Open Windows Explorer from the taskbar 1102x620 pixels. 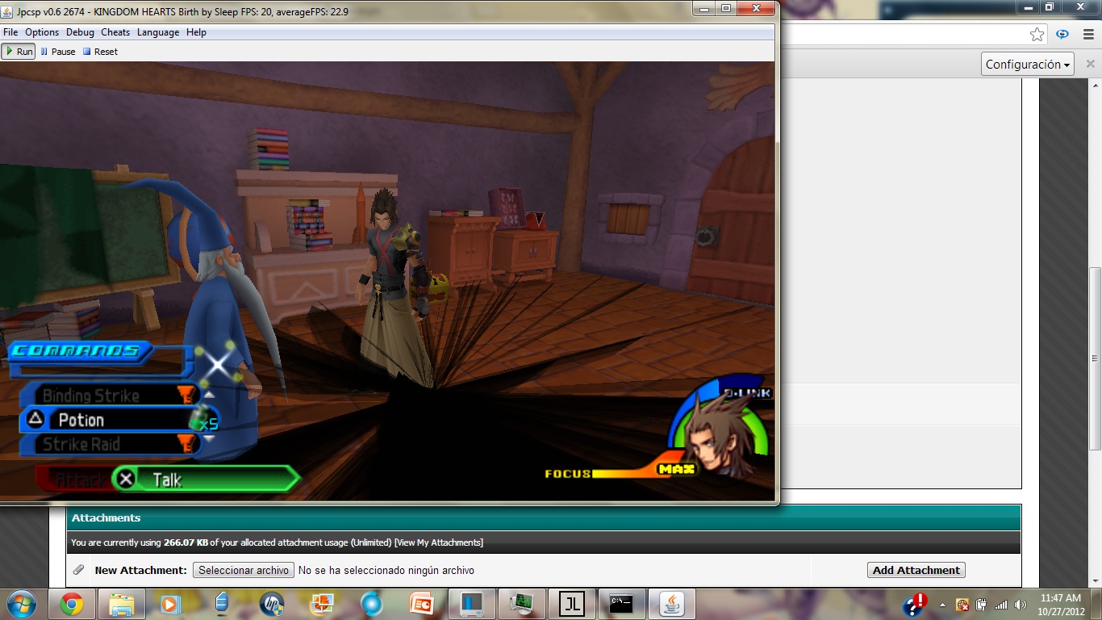(121, 604)
